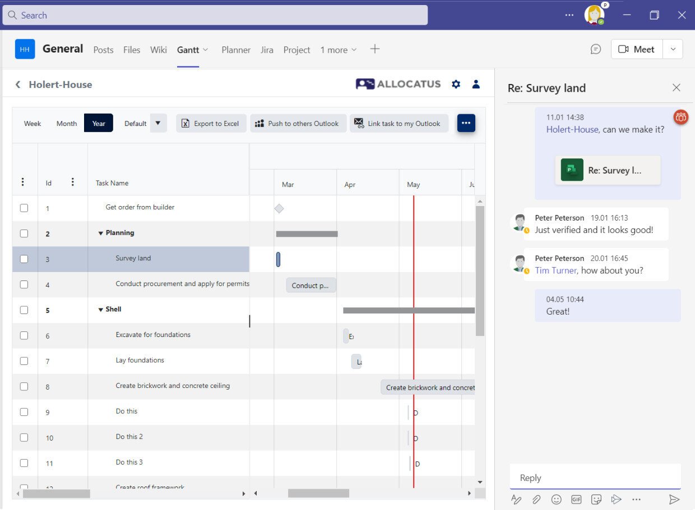Collapse the Shell task group
This screenshot has height=510, width=695.
101,310
